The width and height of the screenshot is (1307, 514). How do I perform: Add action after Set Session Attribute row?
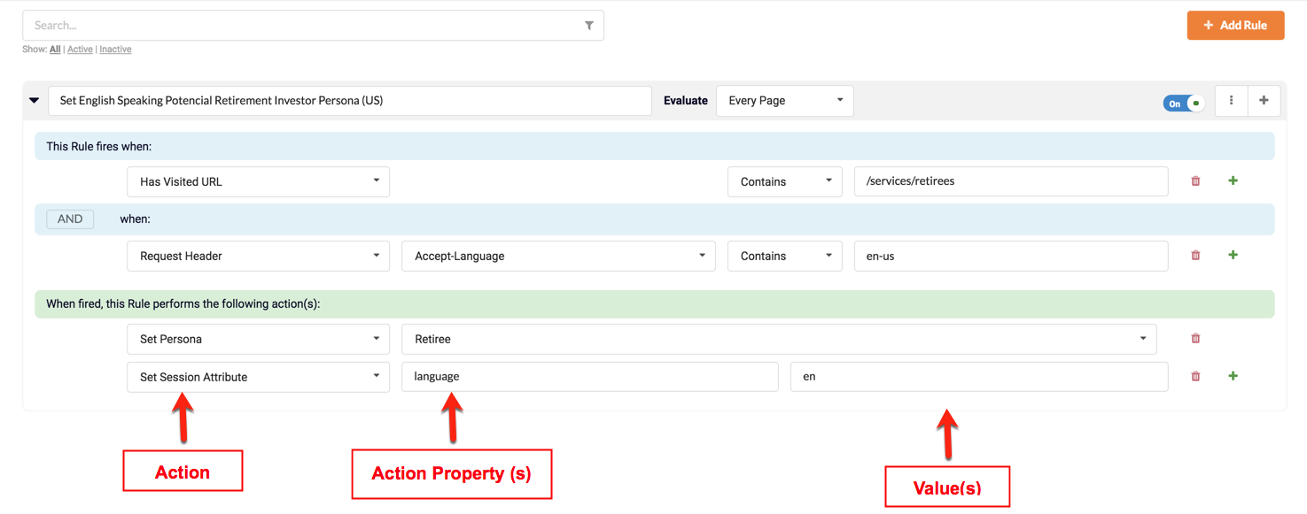tap(1233, 376)
